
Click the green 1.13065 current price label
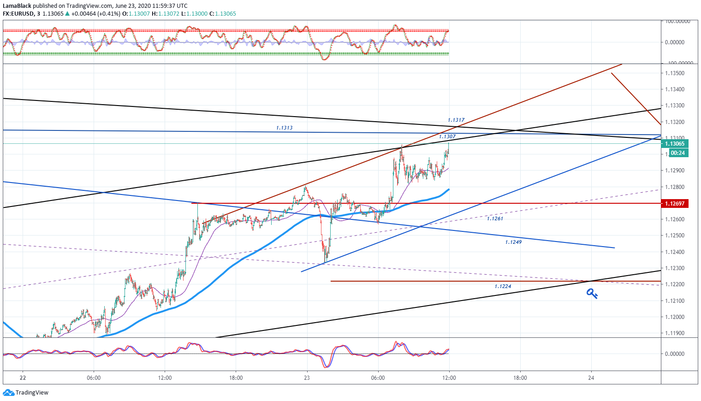[675, 144]
